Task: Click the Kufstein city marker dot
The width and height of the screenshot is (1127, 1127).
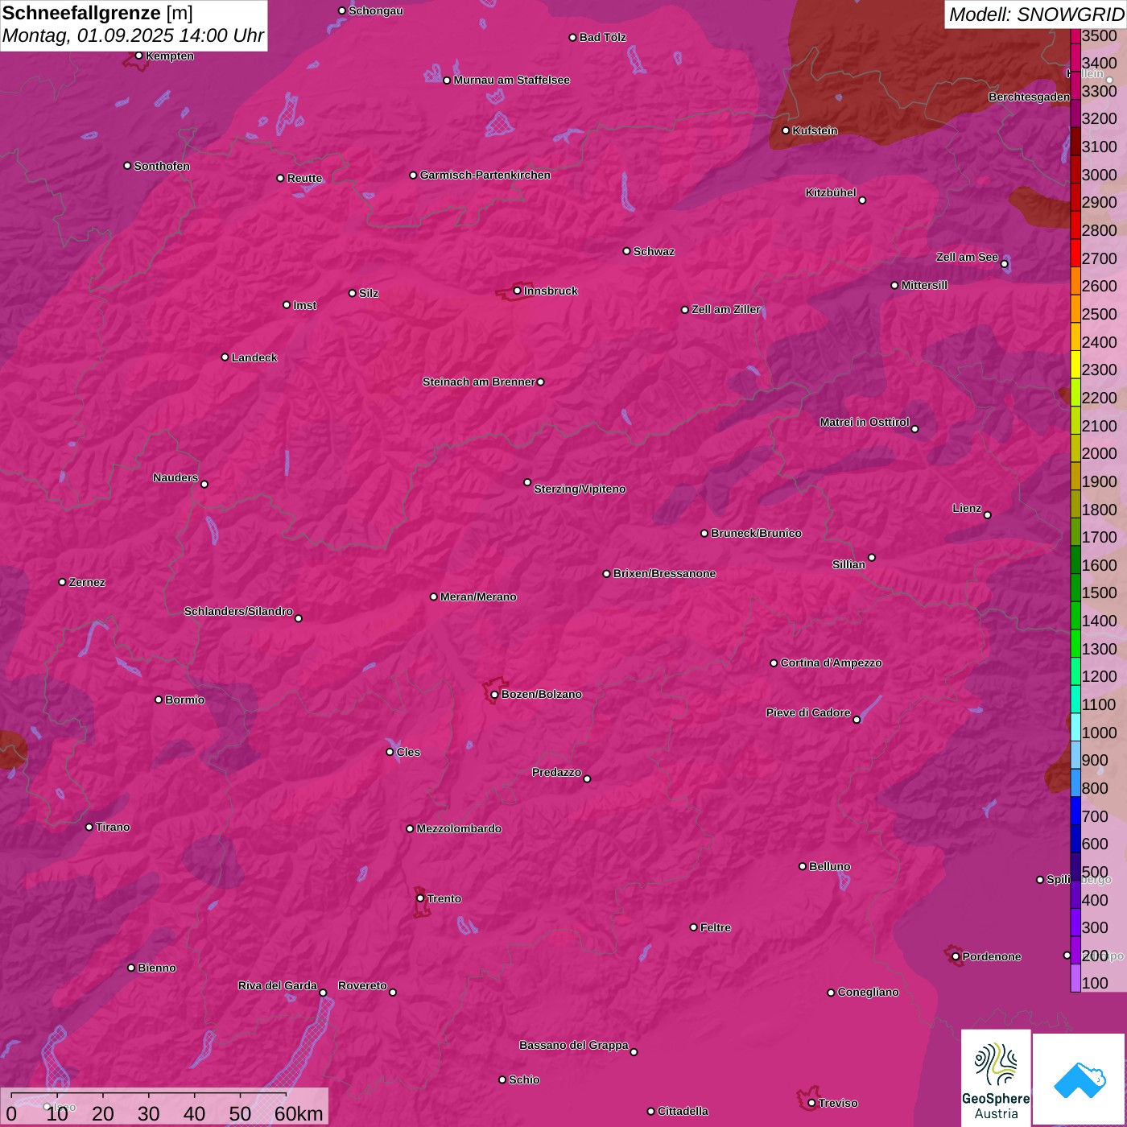Action: pos(786,130)
